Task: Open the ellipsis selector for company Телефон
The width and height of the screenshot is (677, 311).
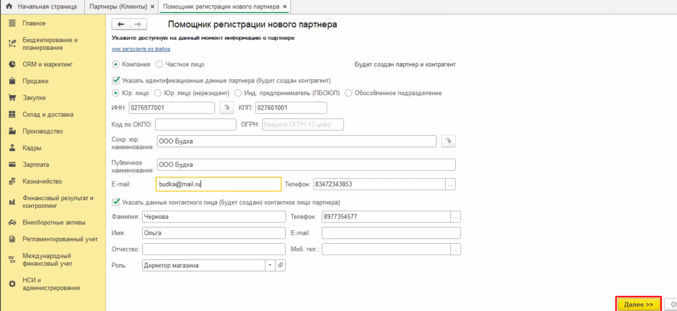Action: tap(451, 184)
